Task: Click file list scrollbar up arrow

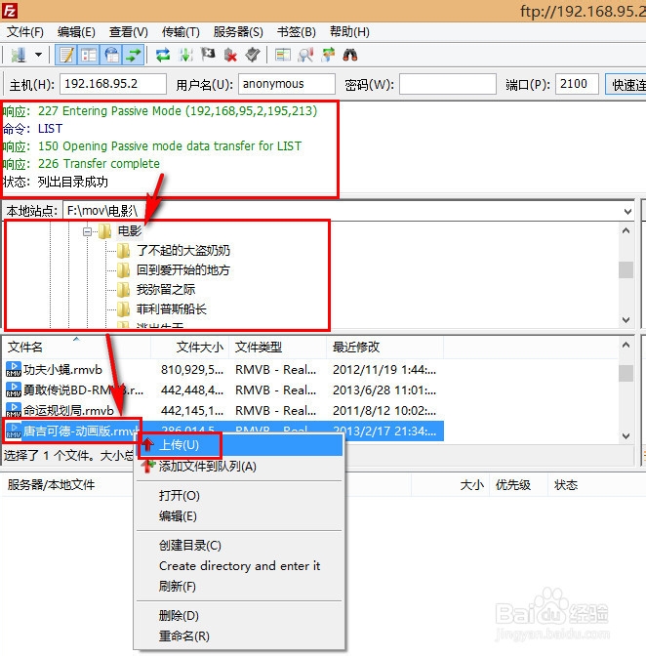Action: 626,346
